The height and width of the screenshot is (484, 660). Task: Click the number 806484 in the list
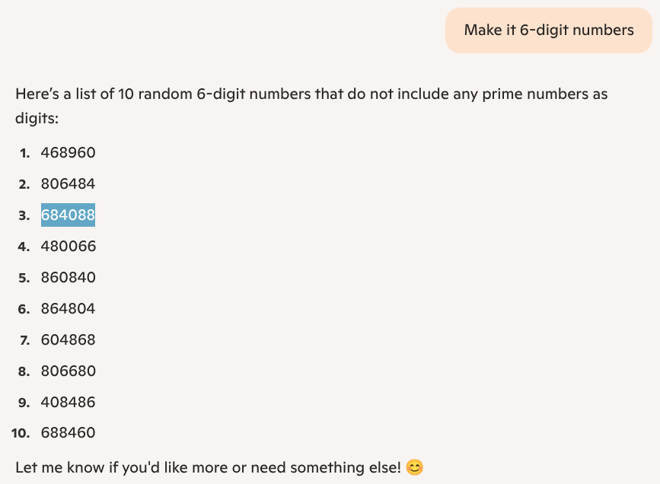pyautogui.click(x=69, y=184)
